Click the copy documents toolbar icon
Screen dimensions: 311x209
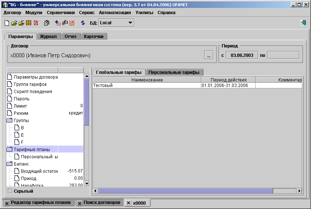pos(46,23)
